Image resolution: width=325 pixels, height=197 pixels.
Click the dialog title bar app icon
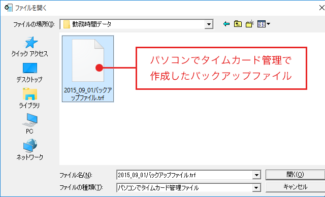pyautogui.click(x=9, y=8)
